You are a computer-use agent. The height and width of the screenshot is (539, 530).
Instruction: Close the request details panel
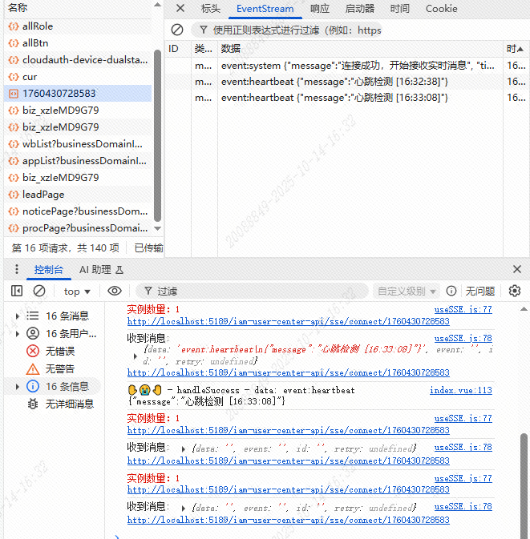click(180, 9)
